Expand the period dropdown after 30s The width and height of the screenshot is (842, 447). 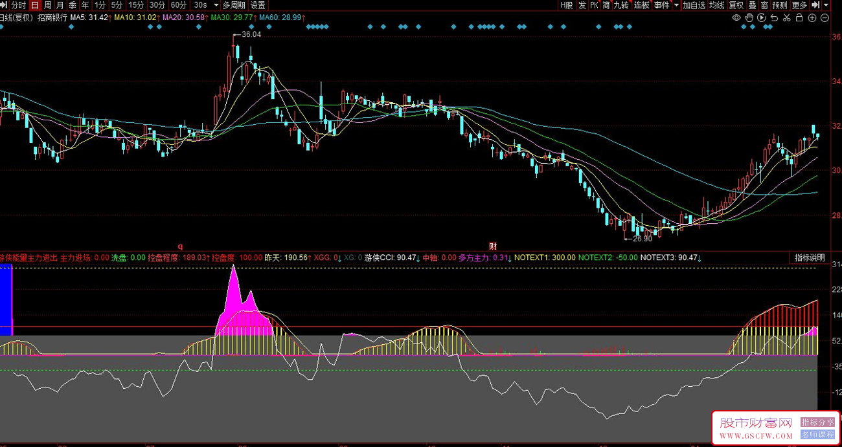click(x=216, y=5)
